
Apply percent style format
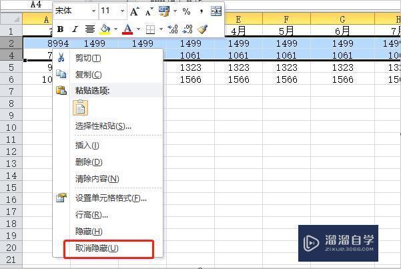tap(186, 11)
